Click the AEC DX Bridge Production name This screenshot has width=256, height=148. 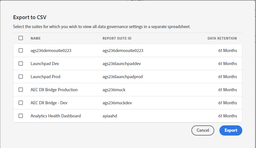click(x=54, y=90)
